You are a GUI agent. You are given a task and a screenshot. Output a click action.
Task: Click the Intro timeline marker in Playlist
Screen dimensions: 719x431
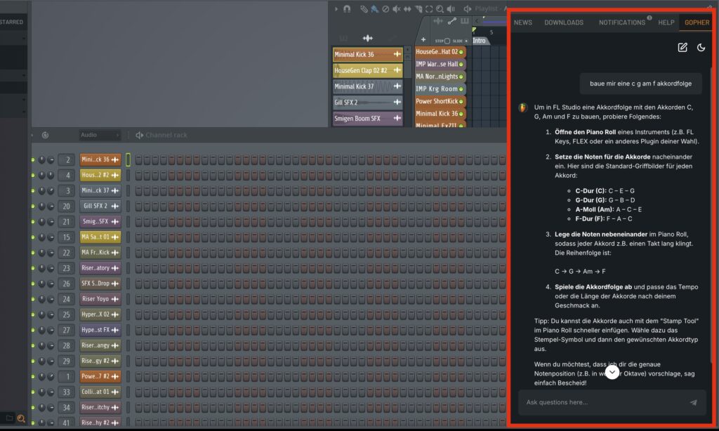pos(480,41)
